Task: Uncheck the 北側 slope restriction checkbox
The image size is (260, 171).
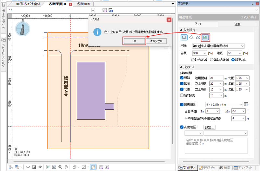Action: (x=182, y=89)
